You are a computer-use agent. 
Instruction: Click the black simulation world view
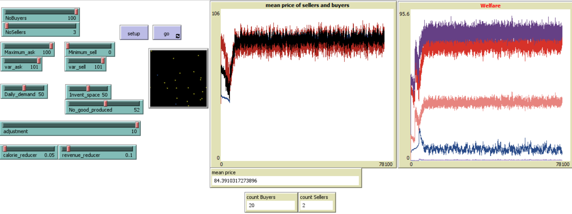tap(178, 79)
